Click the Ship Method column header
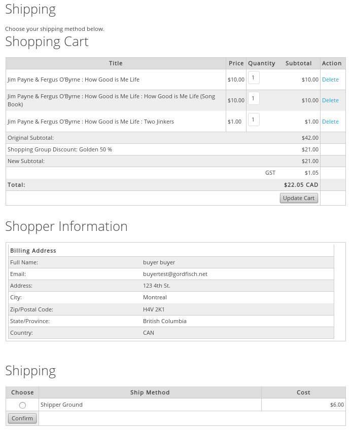This screenshot has width=352, height=434. click(149, 392)
